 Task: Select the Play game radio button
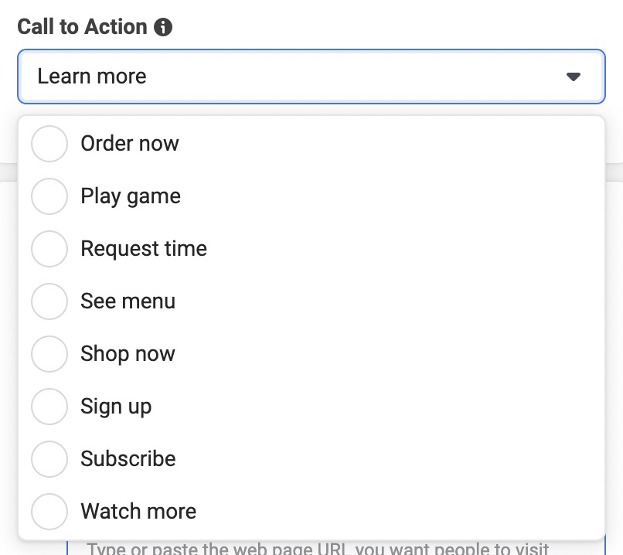(x=49, y=196)
